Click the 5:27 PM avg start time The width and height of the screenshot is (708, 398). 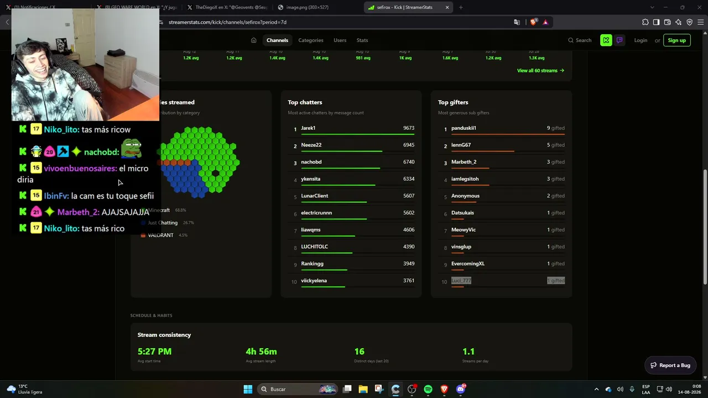[x=154, y=352]
